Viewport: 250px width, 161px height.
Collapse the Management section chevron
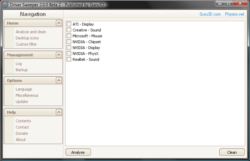coord(58,55)
